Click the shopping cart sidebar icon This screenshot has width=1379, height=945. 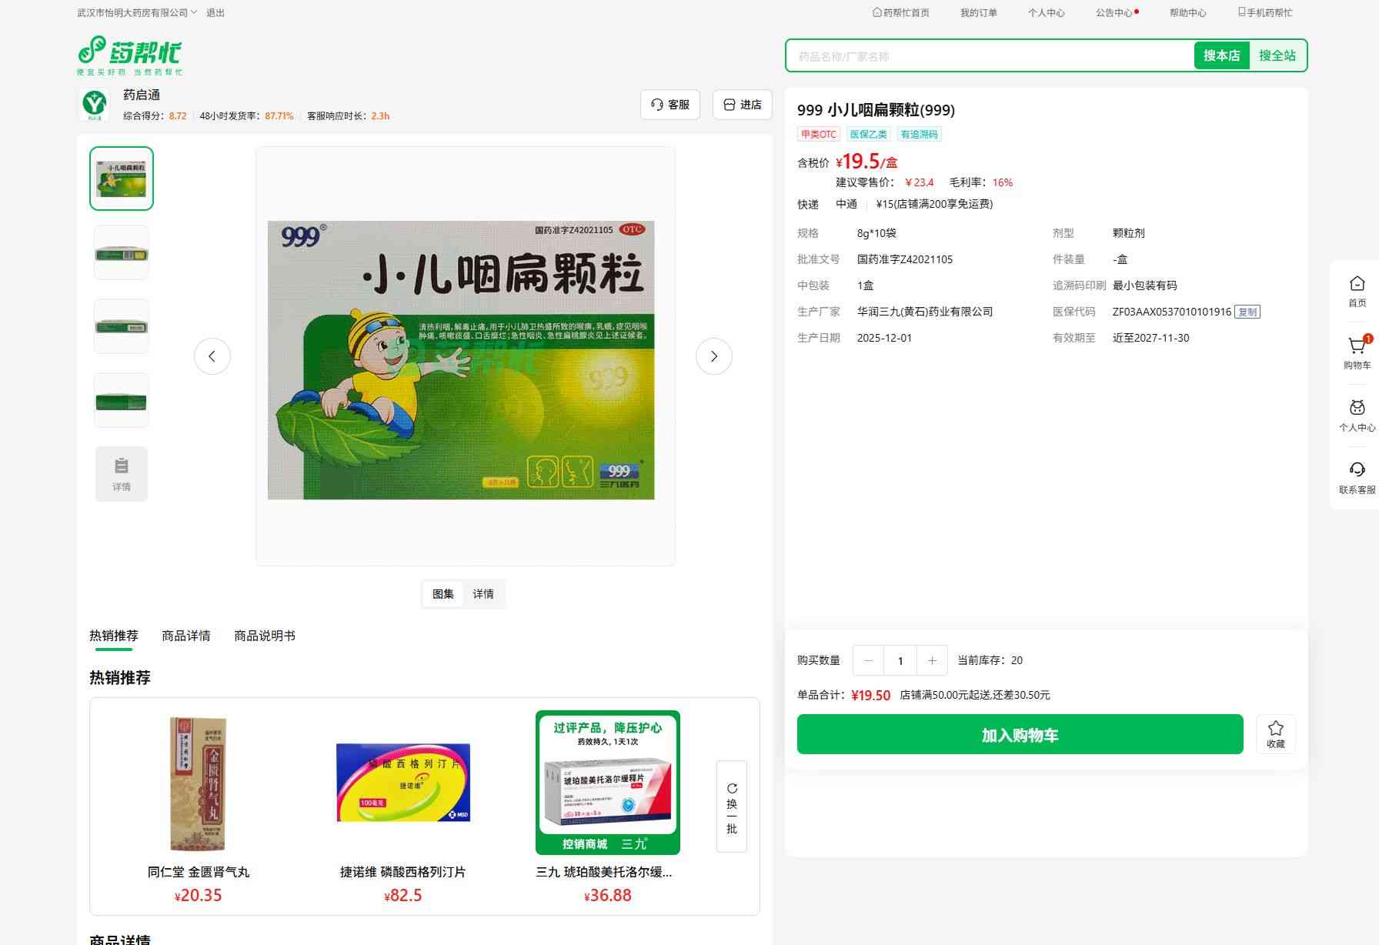click(x=1357, y=347)
